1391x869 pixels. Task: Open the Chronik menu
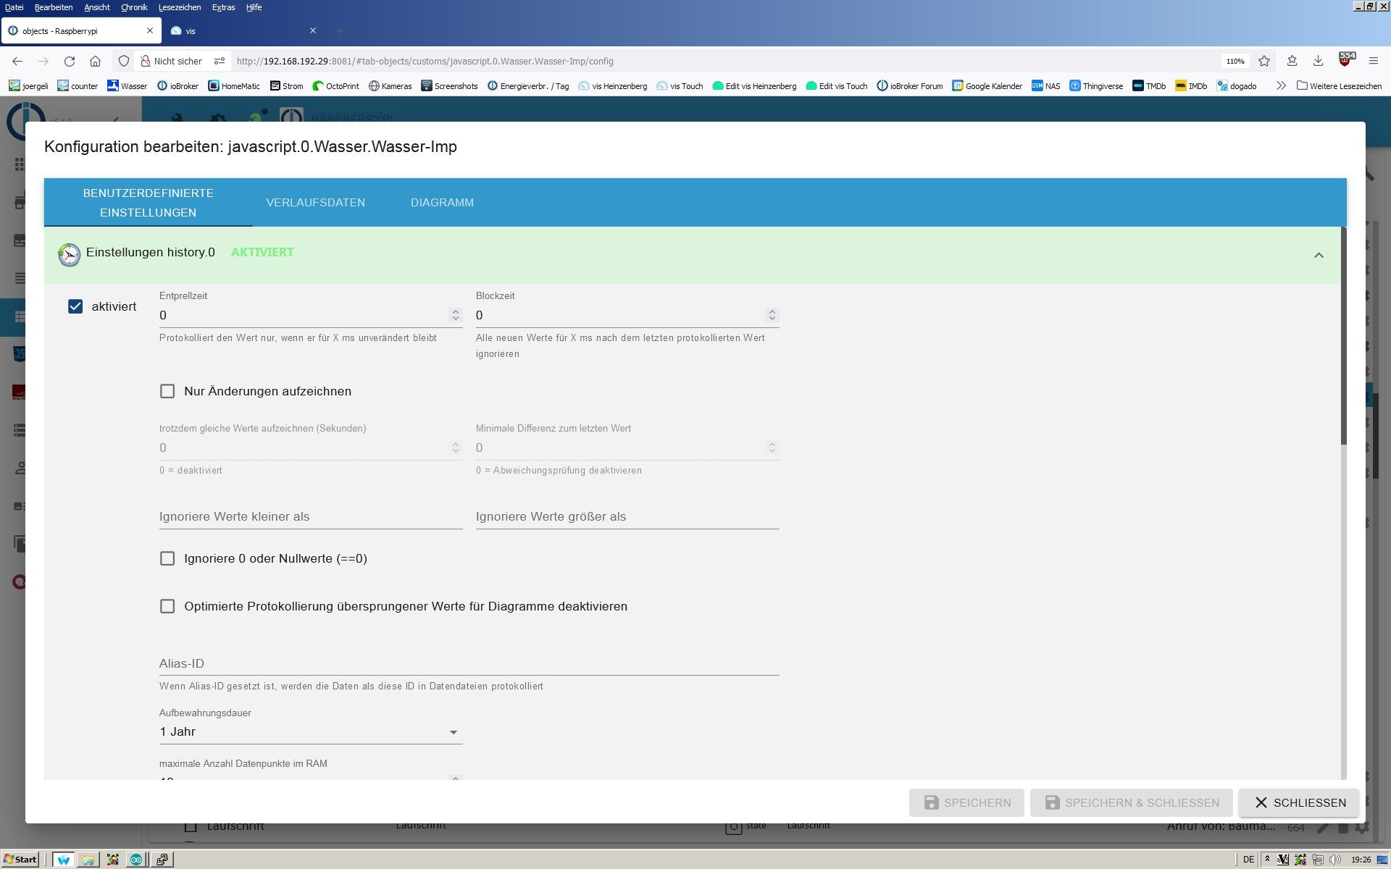tap(134, 7)
